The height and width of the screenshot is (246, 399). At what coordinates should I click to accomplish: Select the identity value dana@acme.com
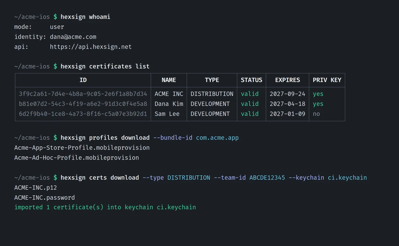tap(73, 37)
